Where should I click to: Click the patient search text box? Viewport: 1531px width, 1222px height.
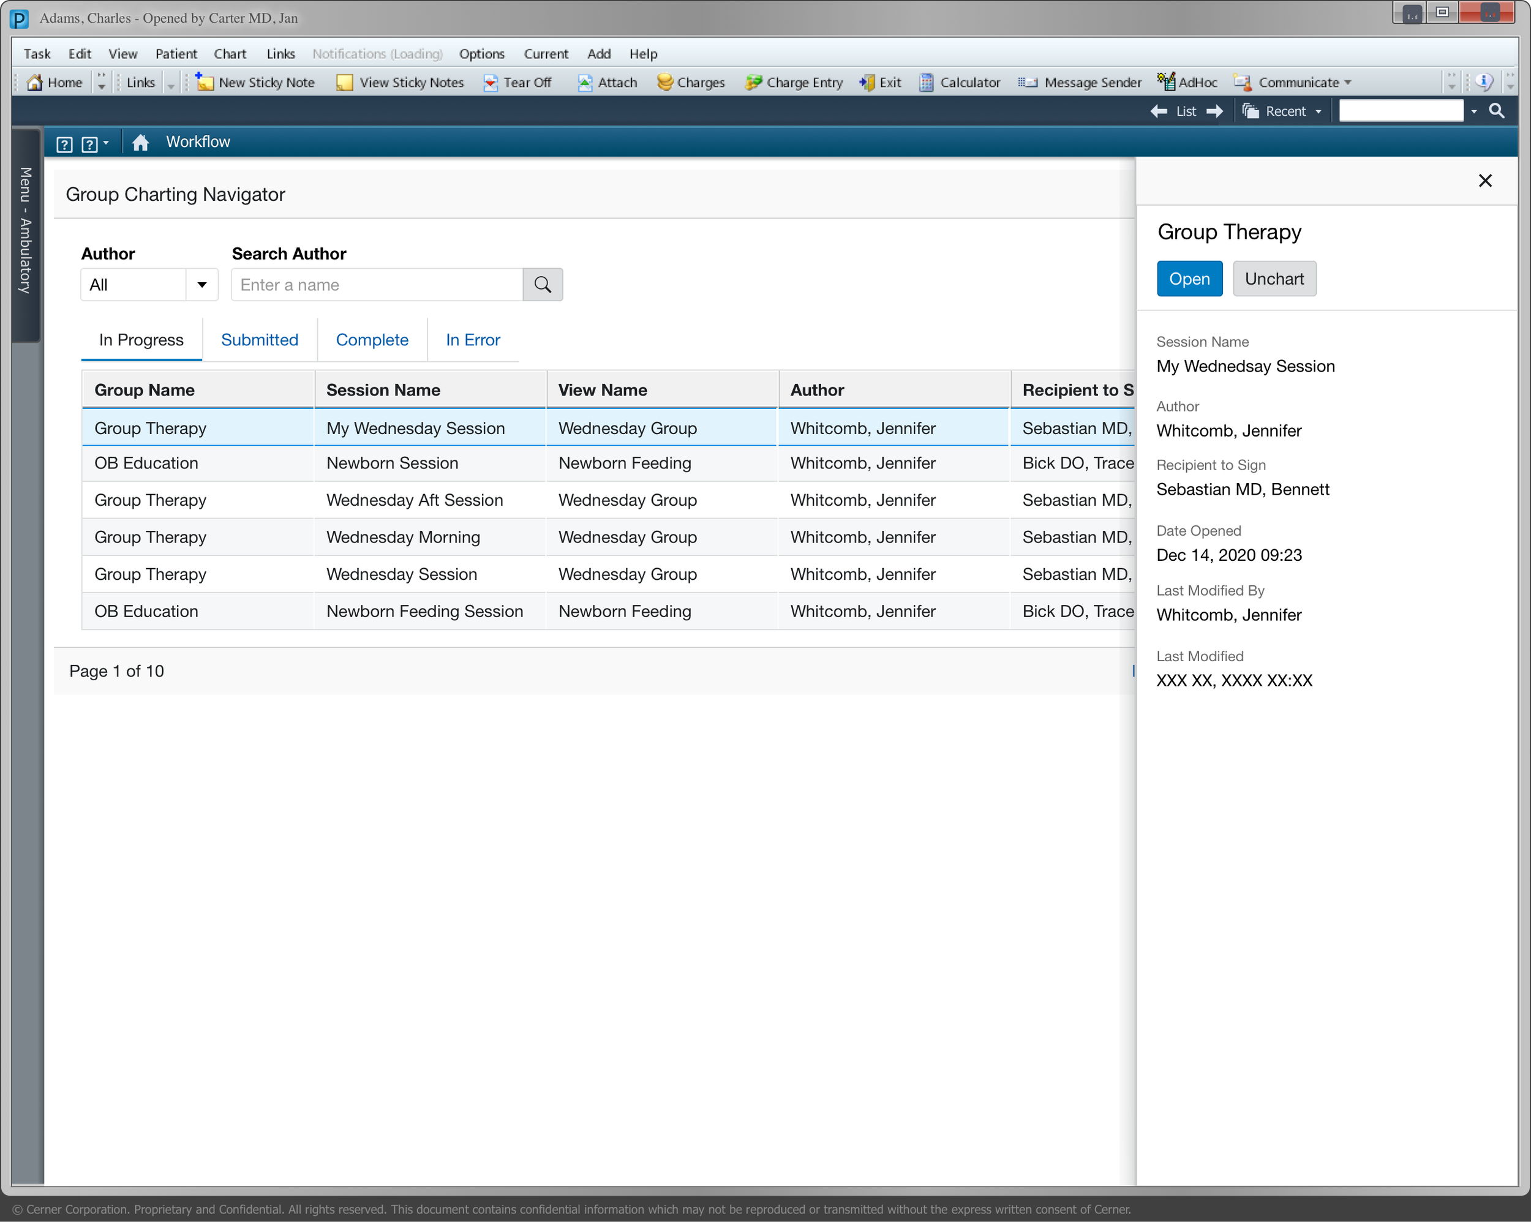(1401, 111)
